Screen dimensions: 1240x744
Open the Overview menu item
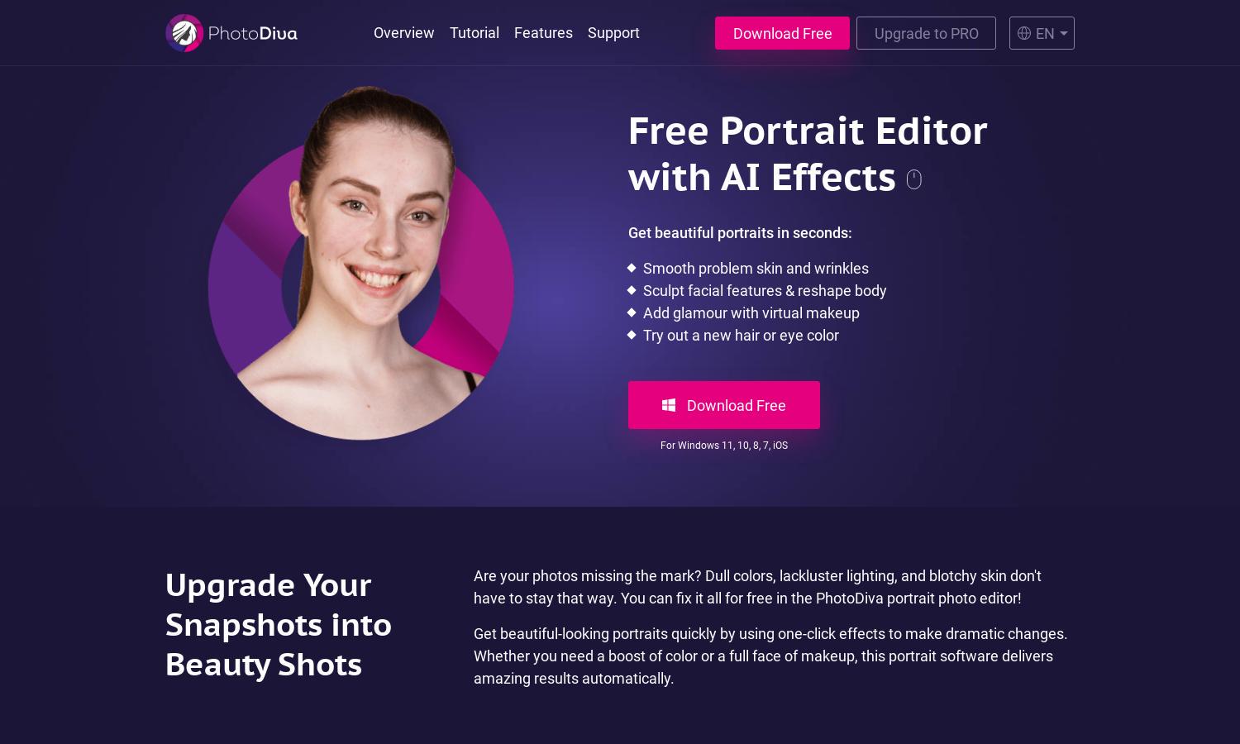[403, 33]
